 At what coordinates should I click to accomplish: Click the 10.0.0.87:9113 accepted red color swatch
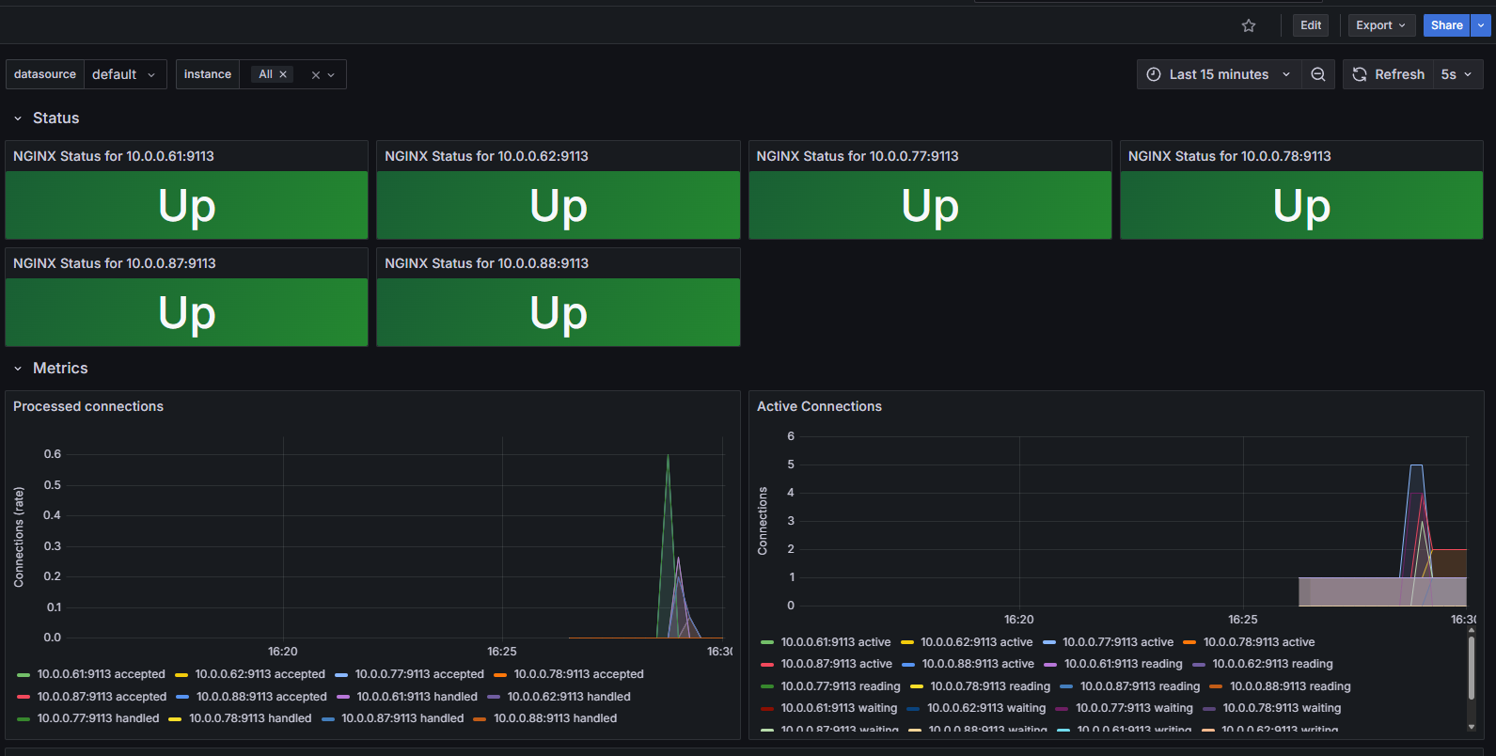(24, 697)
